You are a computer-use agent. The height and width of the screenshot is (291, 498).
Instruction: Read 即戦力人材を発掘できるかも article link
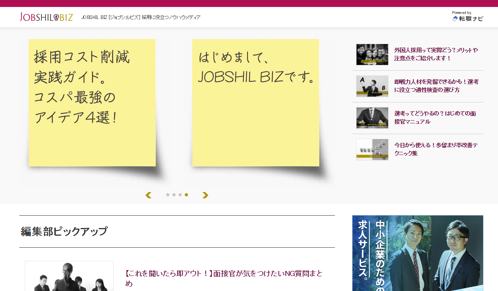pos(436,86)
